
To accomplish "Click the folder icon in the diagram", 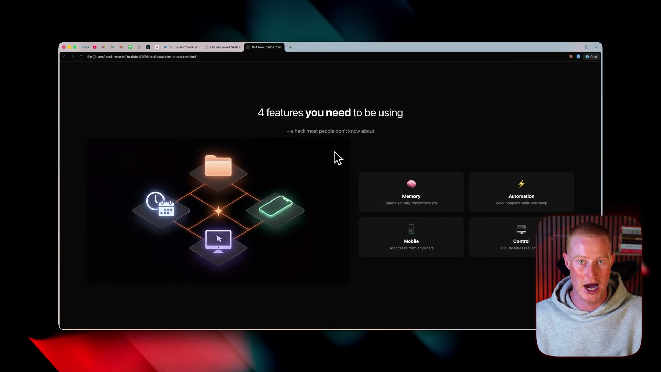I will click(218, 166).
